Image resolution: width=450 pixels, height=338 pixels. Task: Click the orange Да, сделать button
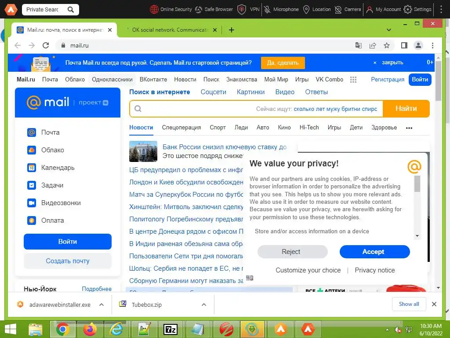(x=283, y=62)
